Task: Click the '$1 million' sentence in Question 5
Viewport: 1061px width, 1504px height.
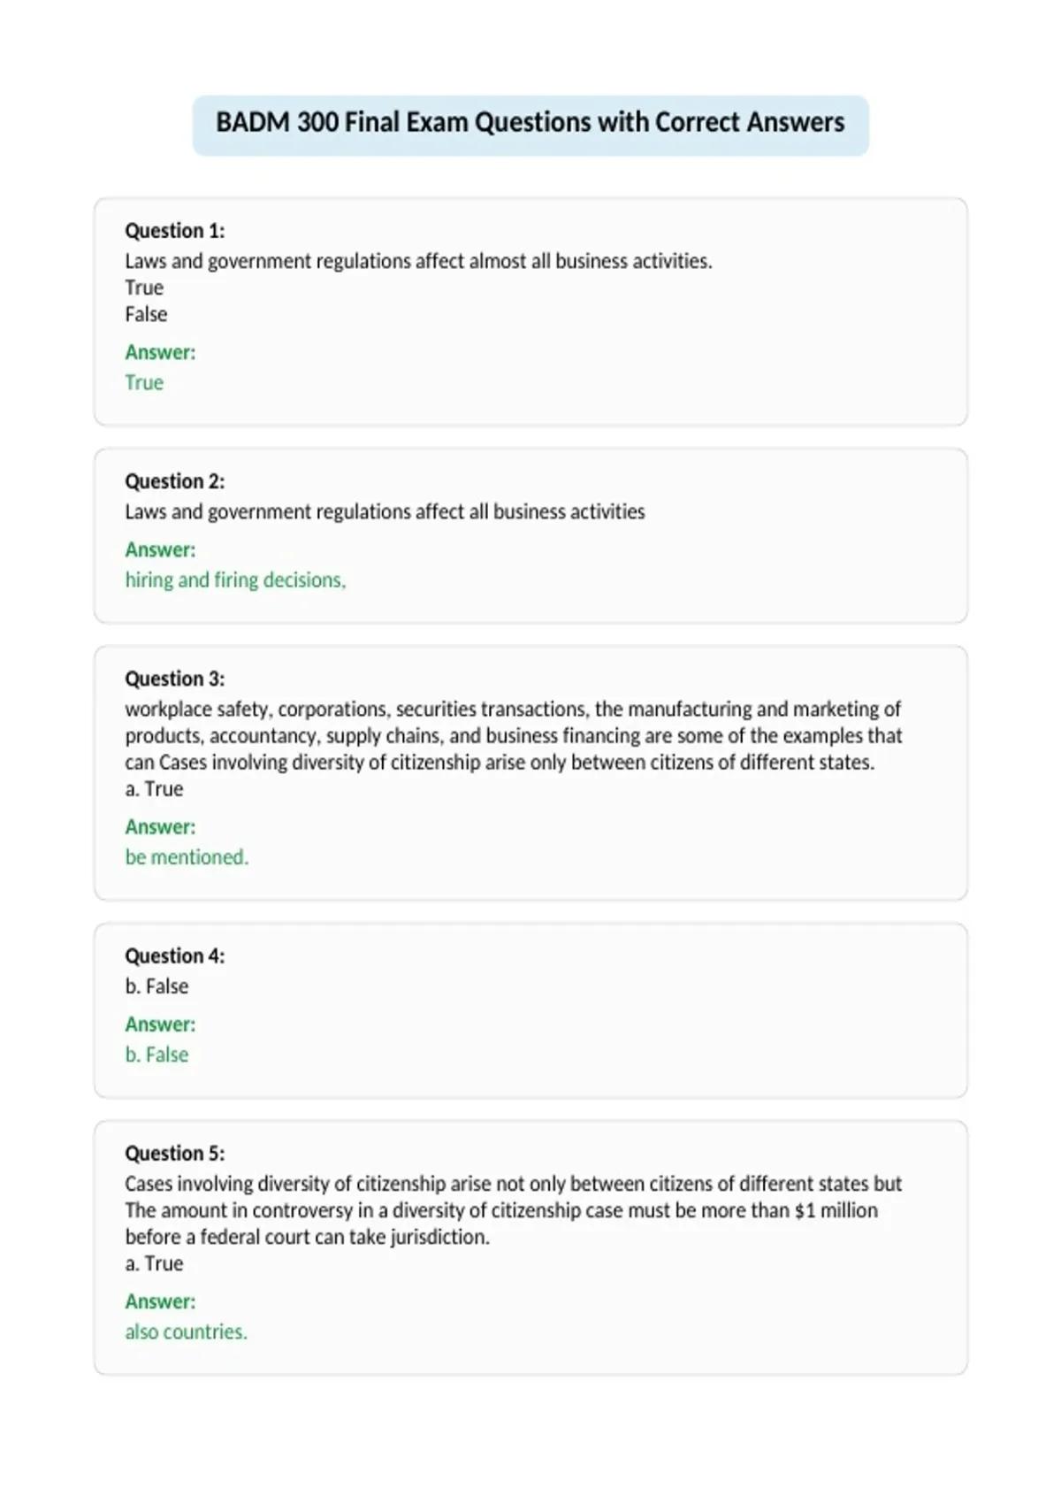Action: coord(501,1224)
